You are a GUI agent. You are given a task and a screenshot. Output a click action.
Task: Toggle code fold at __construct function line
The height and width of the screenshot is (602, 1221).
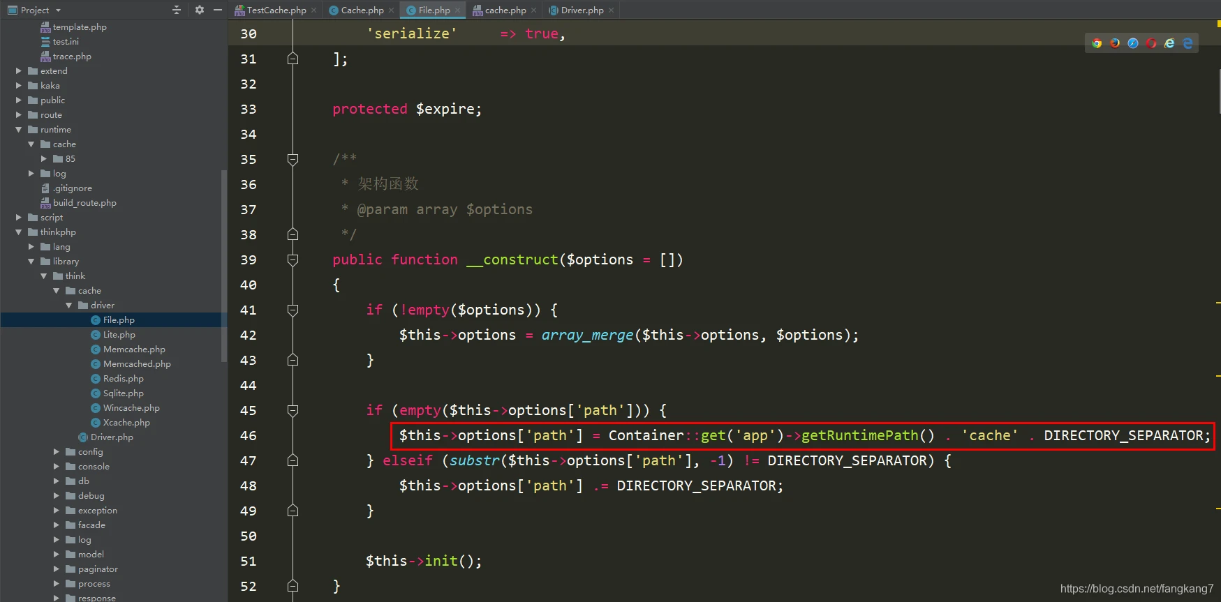click(x=293, y=259)
